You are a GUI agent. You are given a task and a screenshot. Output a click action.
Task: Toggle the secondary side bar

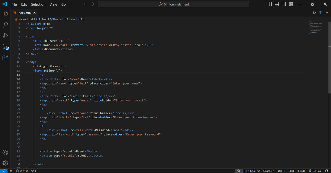coord(284,4)
